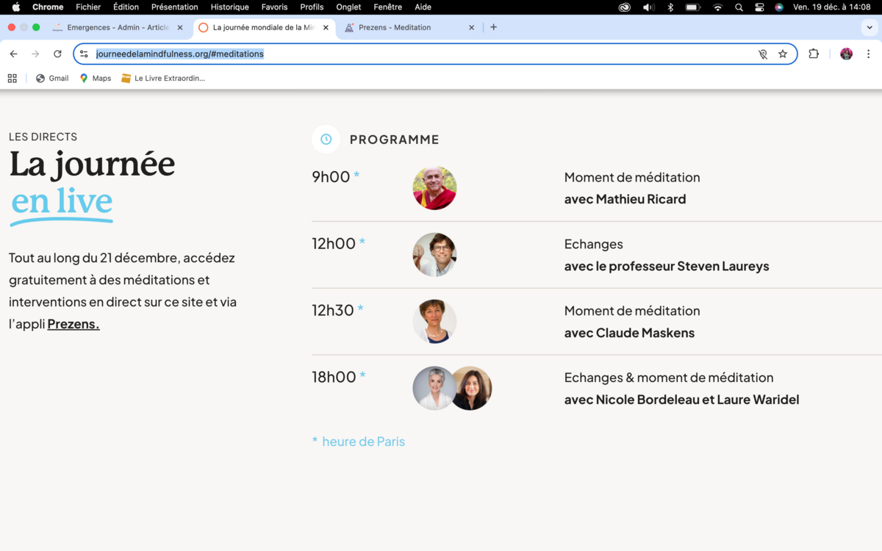The width and height of the screenshot is (882, 551).
Task: Open the Historique menu
Action: point(229,7)
